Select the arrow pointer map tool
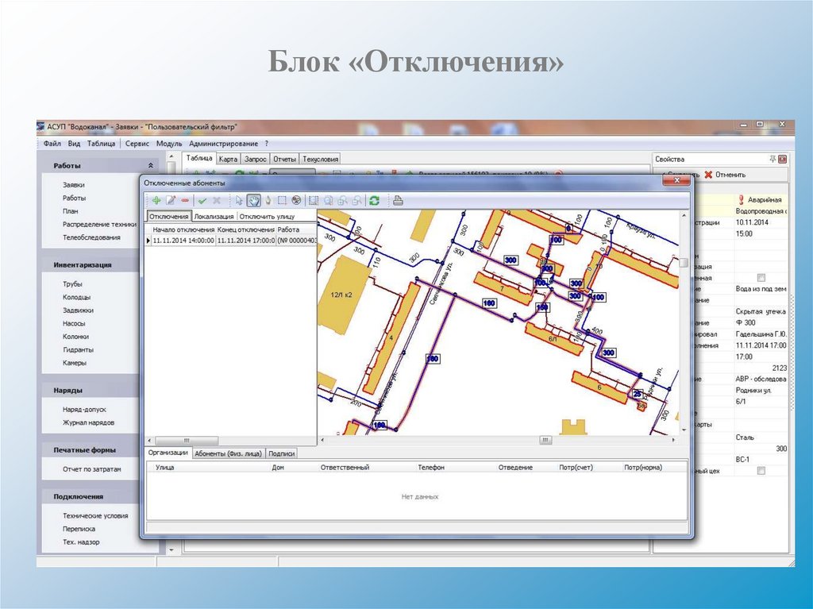Screen dimensions: 813x609 tap(239, 200)
